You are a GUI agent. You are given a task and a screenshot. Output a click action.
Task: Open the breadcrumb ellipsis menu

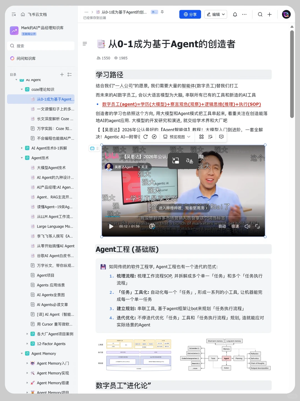point(86,12)
